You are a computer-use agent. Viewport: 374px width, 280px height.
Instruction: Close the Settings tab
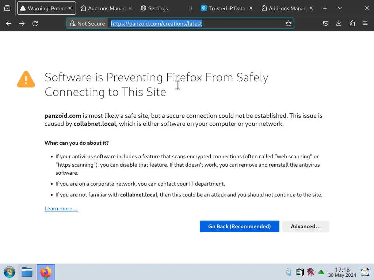pos(191,8)
